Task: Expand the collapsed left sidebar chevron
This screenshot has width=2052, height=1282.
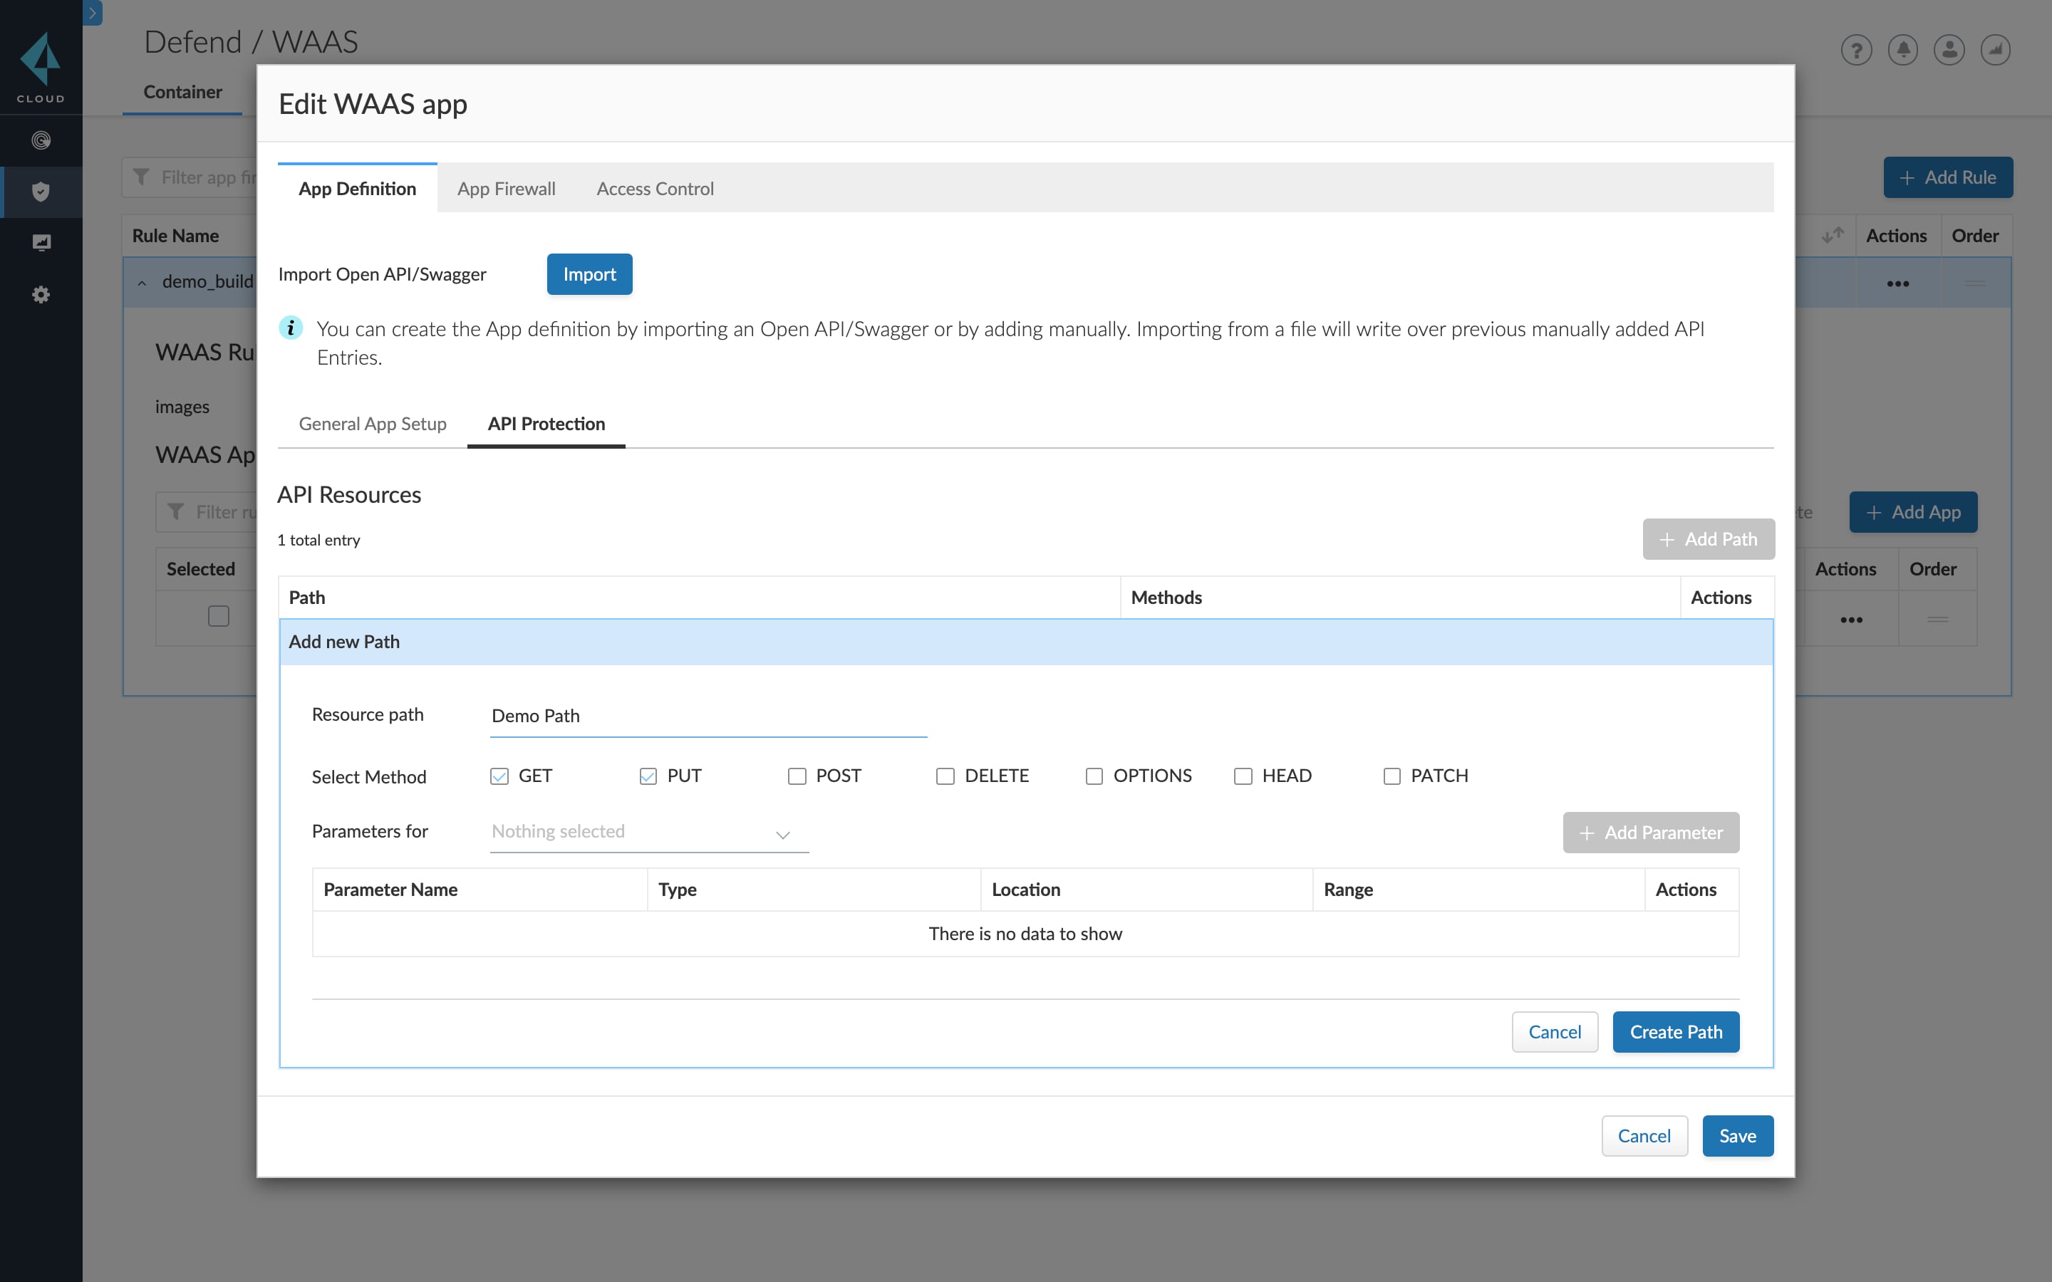Action: [x=92, y=13]
